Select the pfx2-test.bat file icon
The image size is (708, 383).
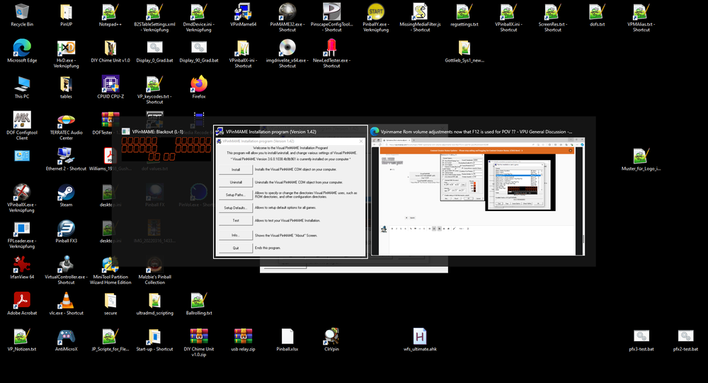coord(685,337)
